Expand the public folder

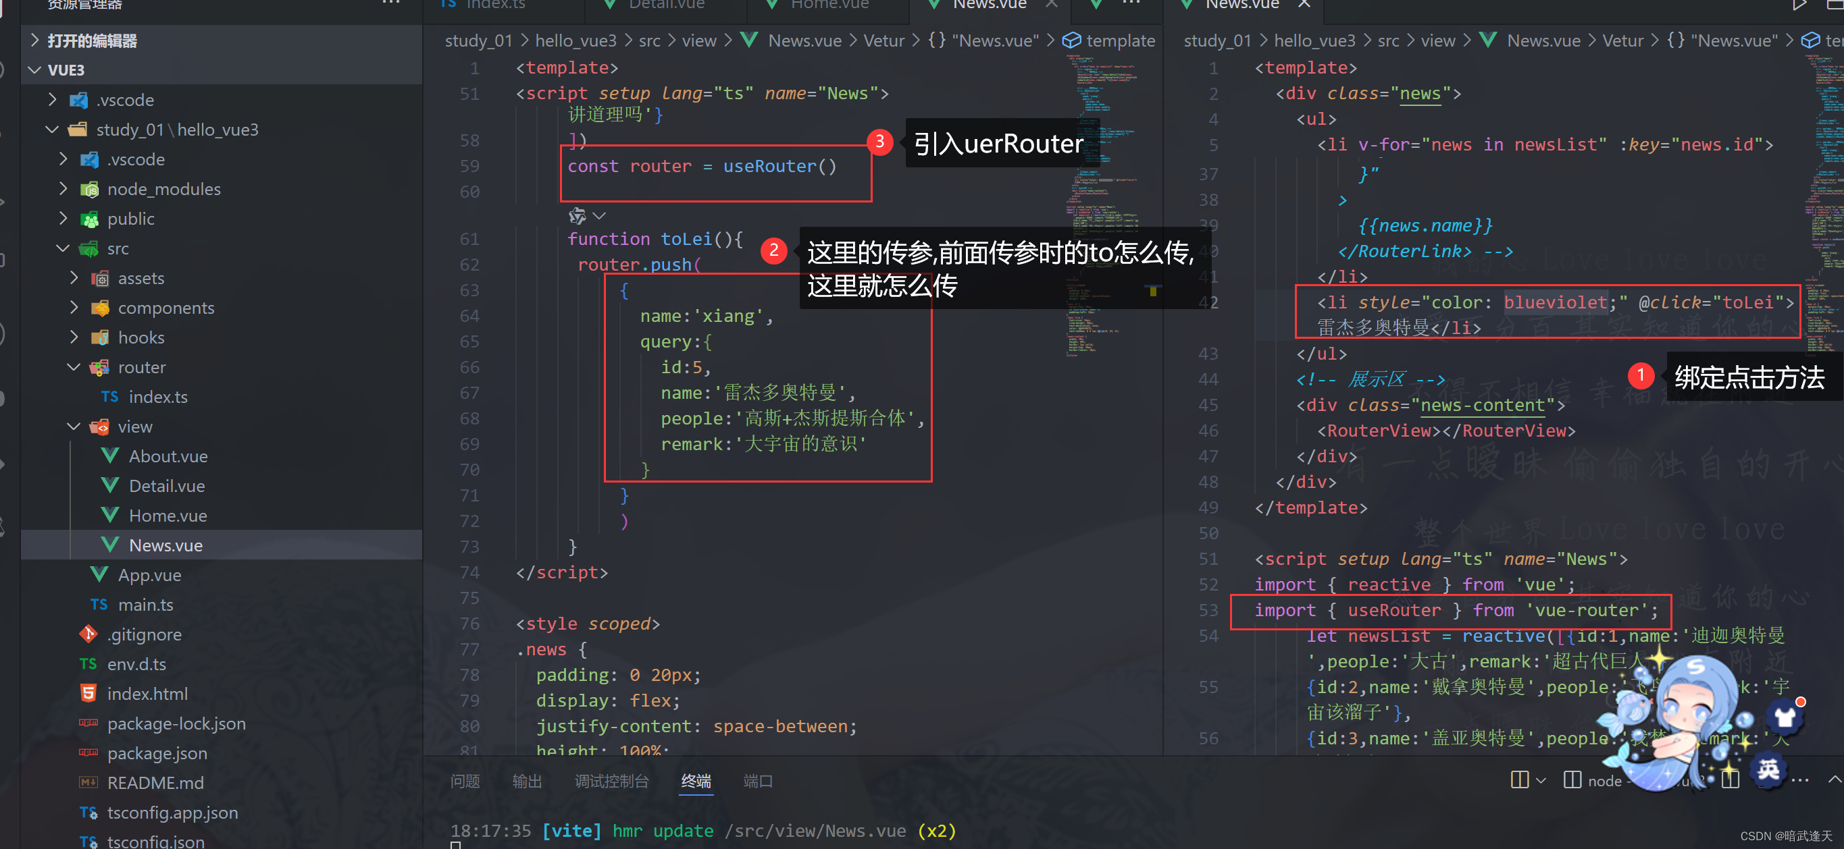[63, 219]
